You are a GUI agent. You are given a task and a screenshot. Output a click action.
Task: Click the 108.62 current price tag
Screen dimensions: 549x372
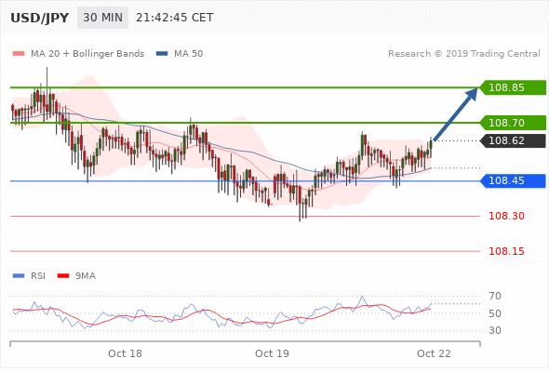point(512,140)
